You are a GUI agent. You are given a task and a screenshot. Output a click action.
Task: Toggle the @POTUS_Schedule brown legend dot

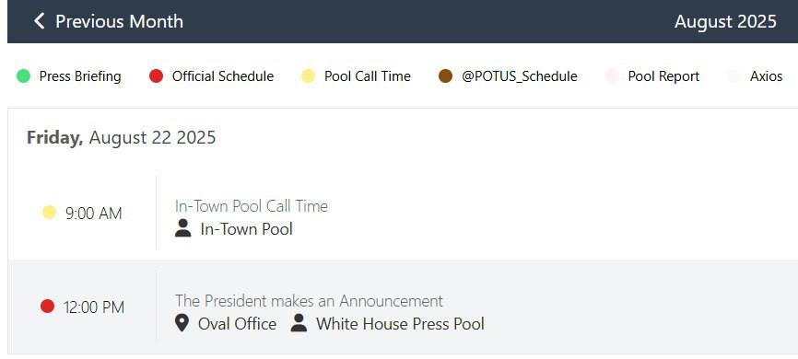point(445,76)
